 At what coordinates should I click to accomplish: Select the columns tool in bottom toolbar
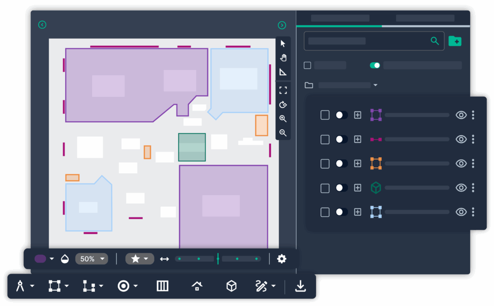pos(163,286)
